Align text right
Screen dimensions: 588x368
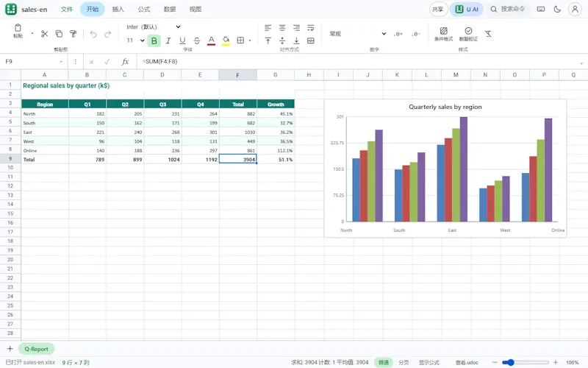(296, 28)
